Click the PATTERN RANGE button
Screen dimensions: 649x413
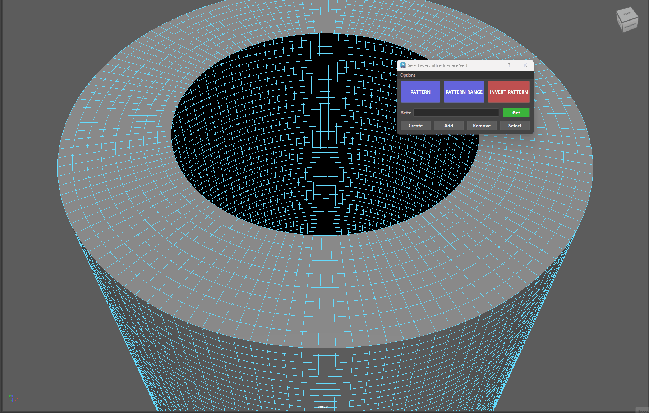464,92
